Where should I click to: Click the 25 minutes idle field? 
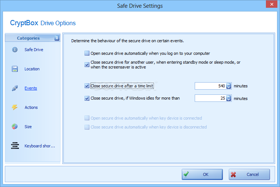click(x=210, y=98)
